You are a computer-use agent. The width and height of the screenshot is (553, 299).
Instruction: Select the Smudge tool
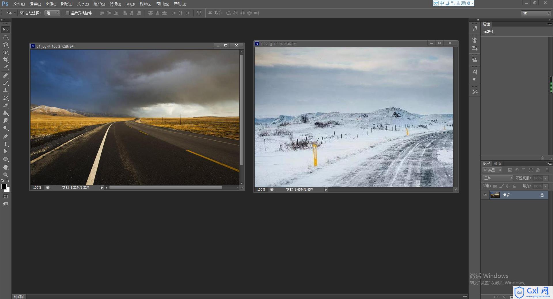pos(5,121)
